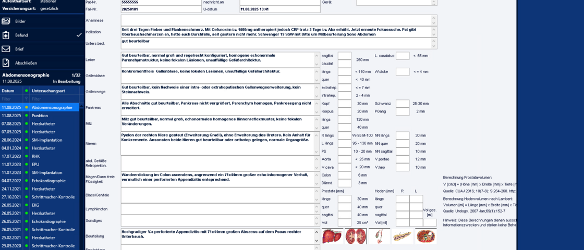
Task: Click green status dot of EPU row
Action: [x=26, y=165]
